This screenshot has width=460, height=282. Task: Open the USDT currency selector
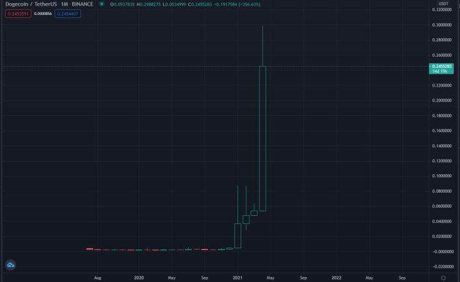443,4
